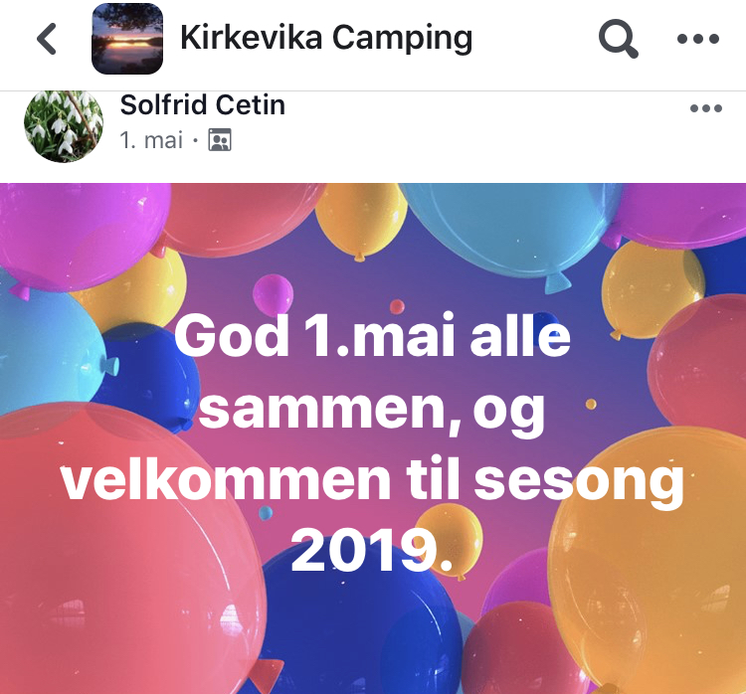Viewport: 746px width, 694px height.
Task: Tap the 'God 1.mai alle' post text
Action: coord(373,336)
